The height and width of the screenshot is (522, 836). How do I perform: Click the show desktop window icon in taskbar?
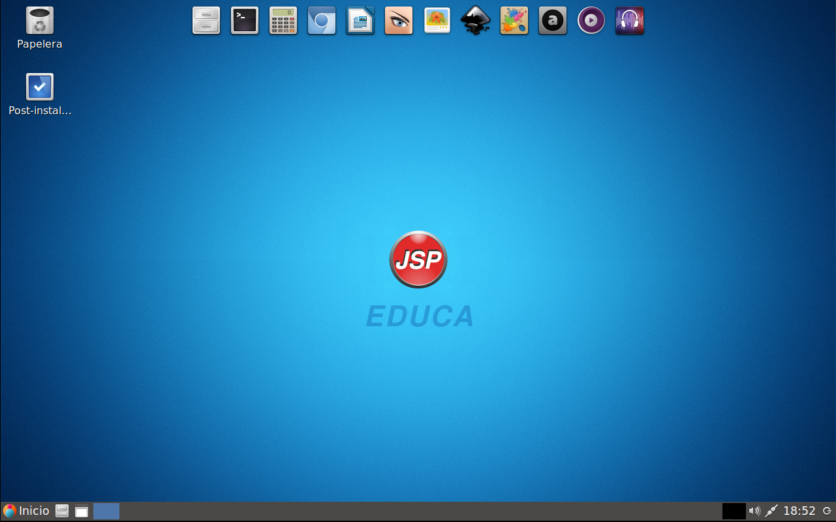(x=82, y=511)
